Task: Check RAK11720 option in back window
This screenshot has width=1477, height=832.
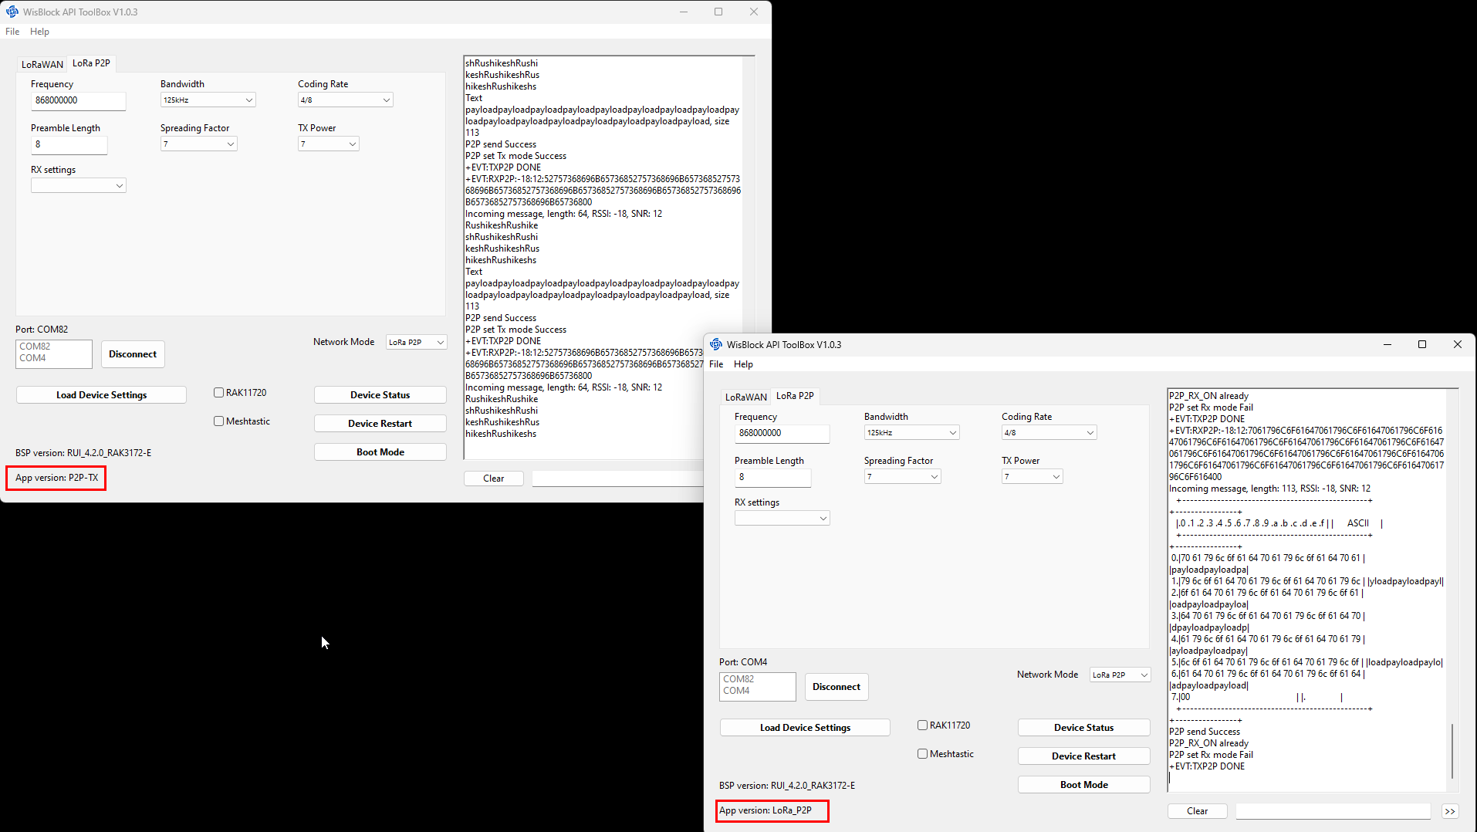Action: 219,393
